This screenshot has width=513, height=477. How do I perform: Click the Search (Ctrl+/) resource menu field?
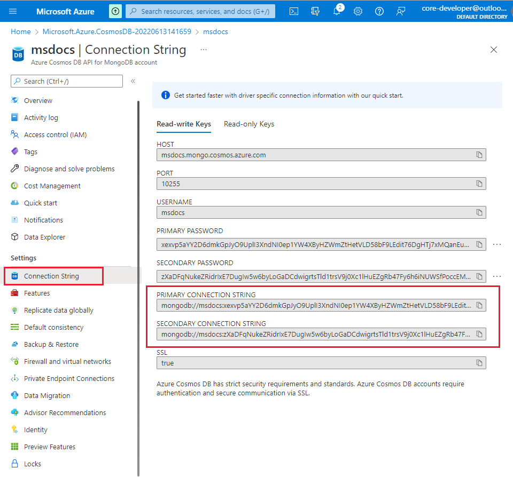tap(66, 81)
